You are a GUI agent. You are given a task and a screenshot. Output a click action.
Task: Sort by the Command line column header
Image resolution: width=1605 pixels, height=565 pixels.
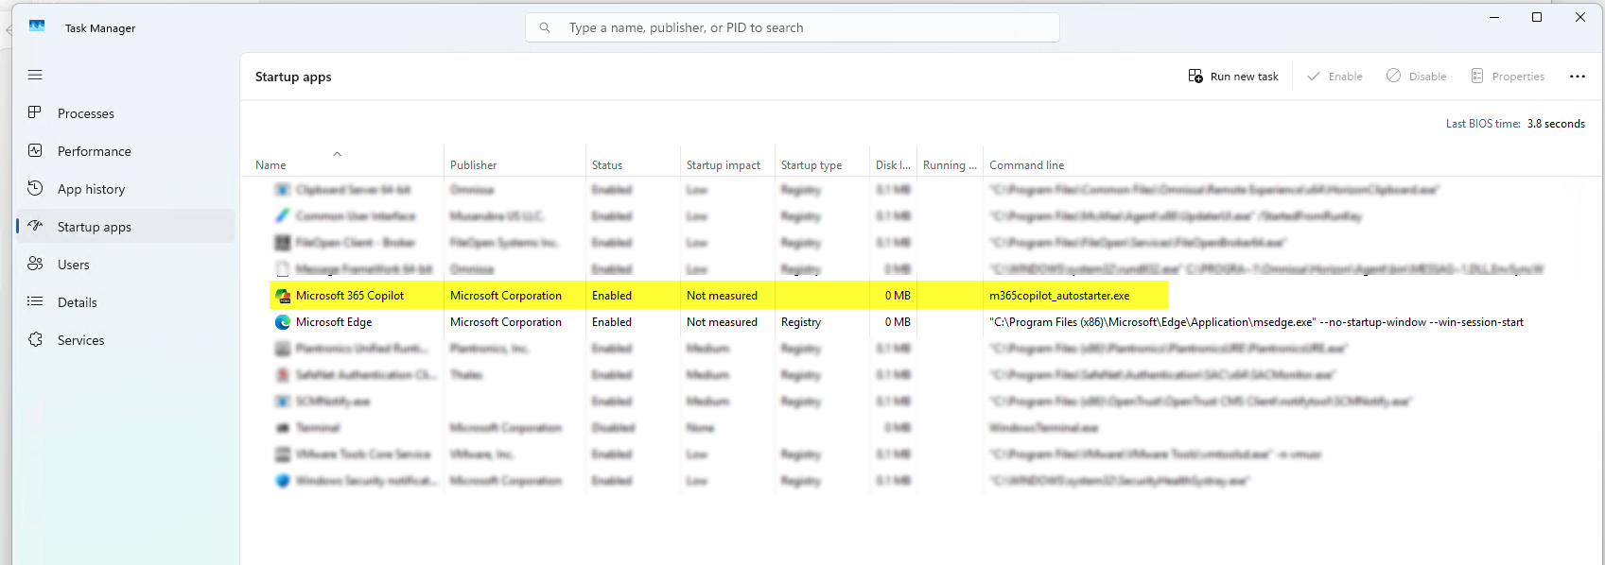tap(1027, 165)
